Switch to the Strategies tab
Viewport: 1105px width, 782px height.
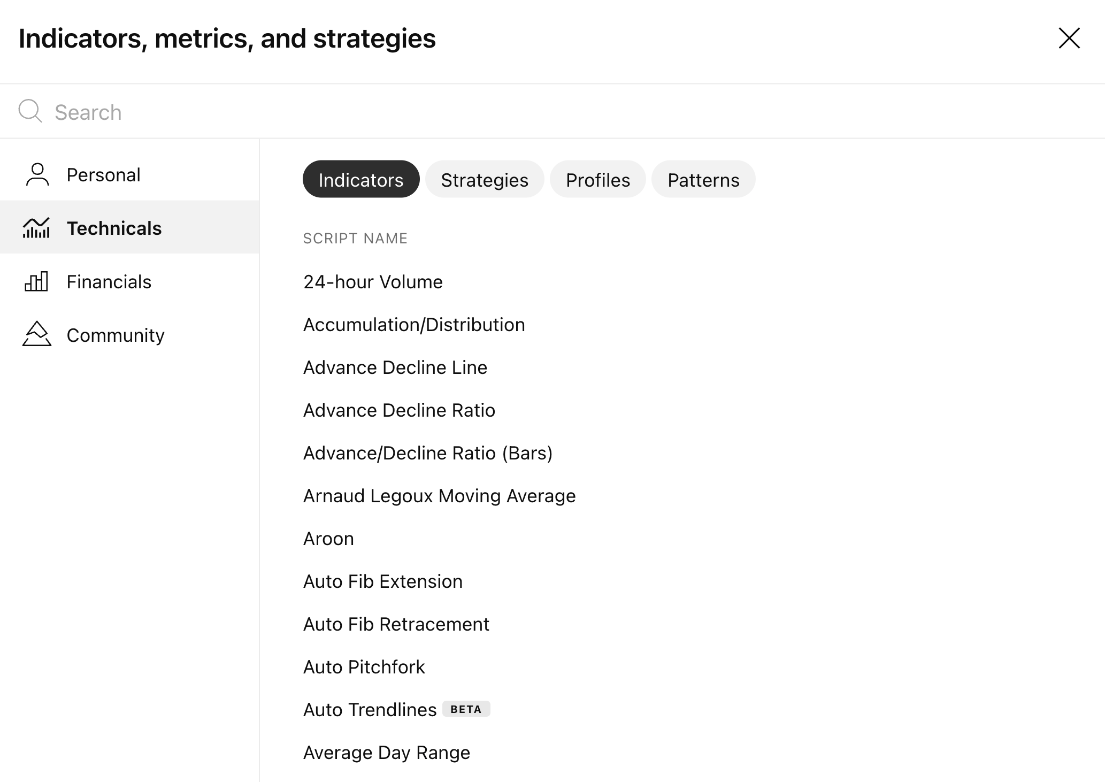click(x=484, y=180)
